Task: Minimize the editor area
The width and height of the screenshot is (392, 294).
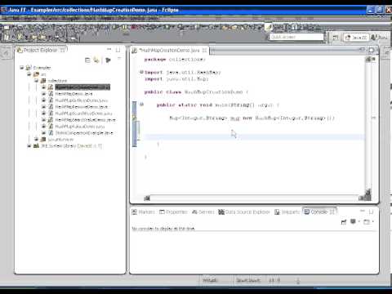Action: tap(363, 49)
